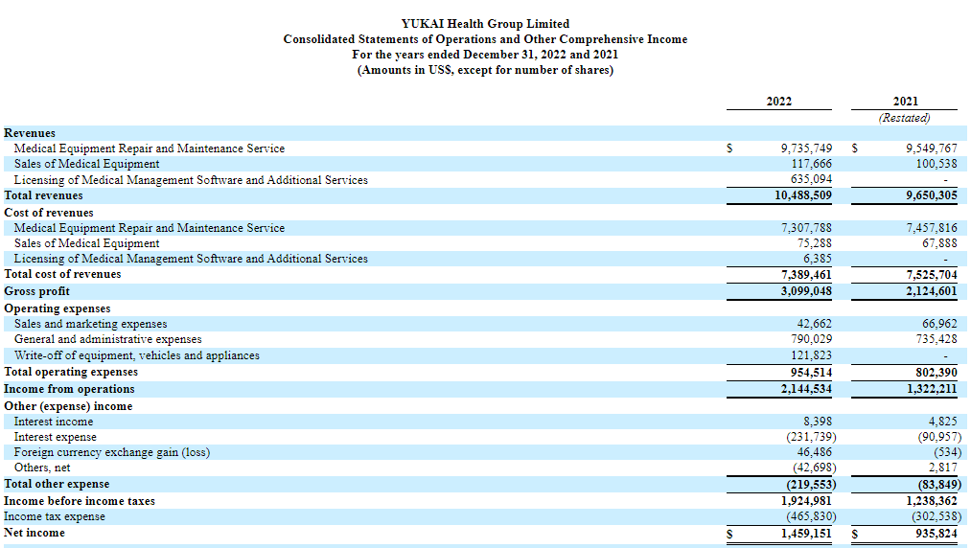Click the licensing revenue 635,094
The image size is (971, 548).
[811, 179]
